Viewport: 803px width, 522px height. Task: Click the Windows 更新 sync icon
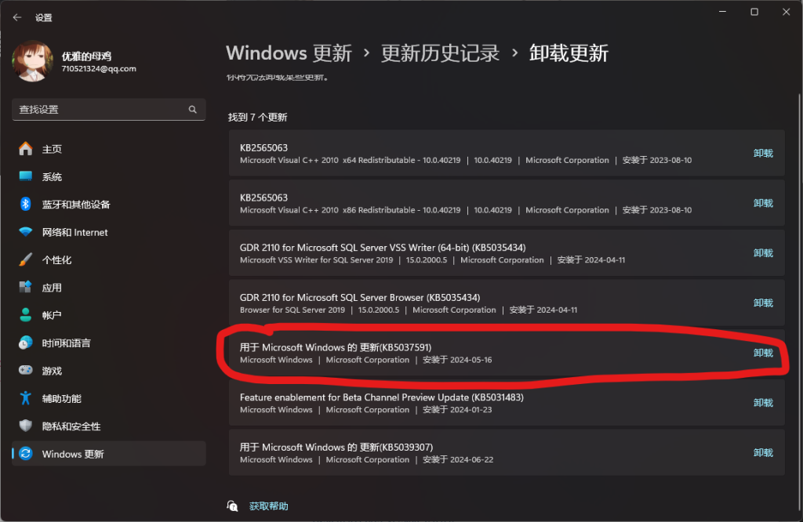pos(26,454)
